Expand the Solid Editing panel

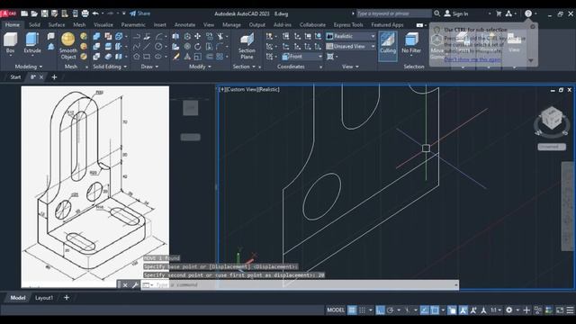click(x=110, y=67)
